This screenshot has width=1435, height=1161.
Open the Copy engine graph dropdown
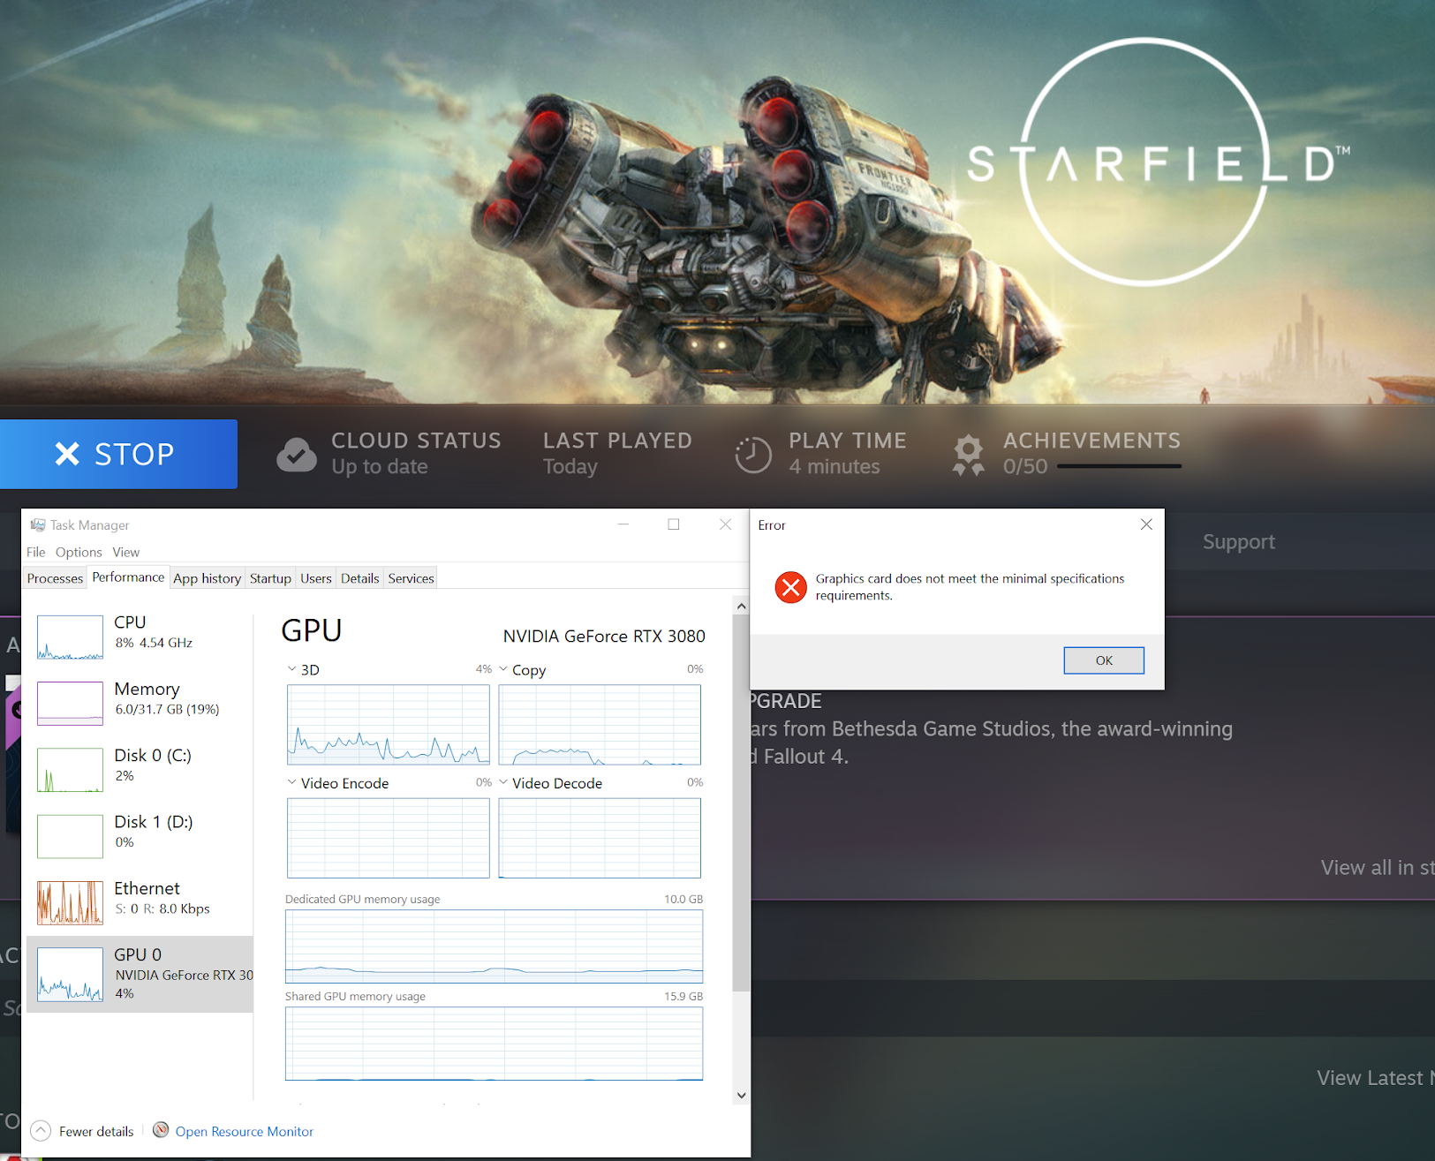[503, 669]
